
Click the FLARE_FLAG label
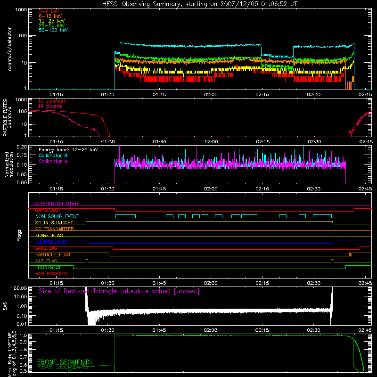49,235
